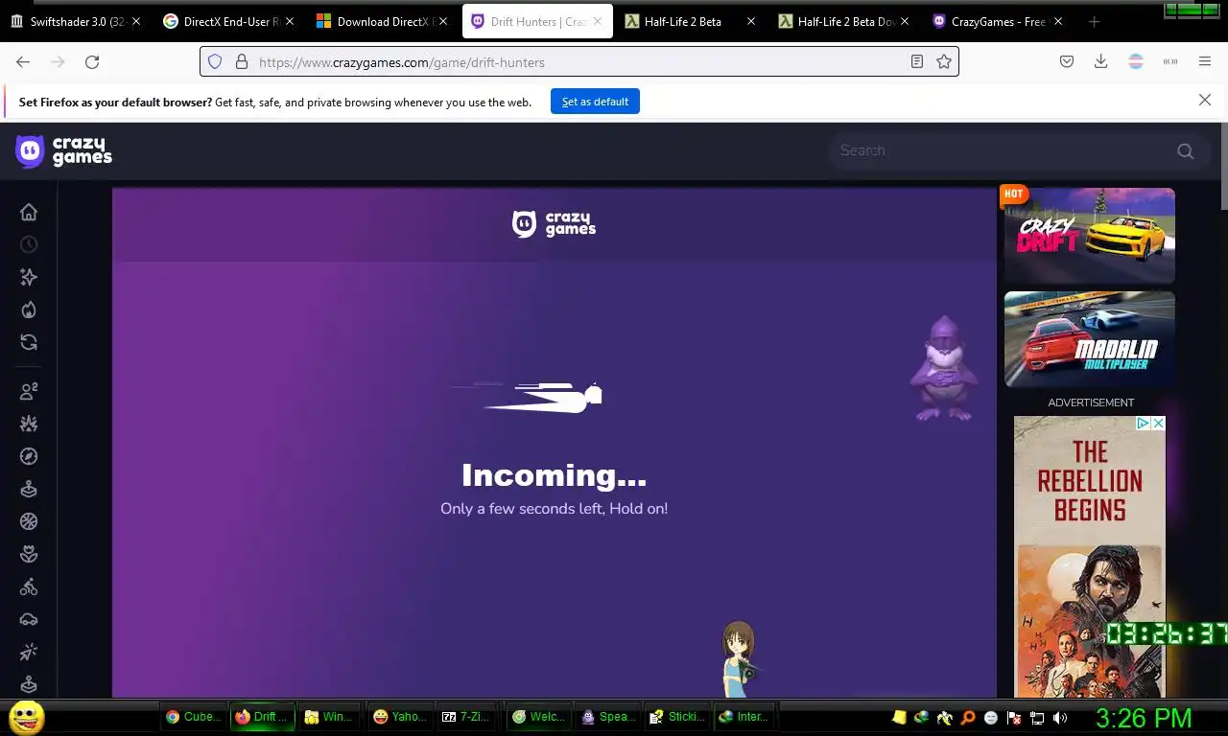This screenshot has height=736, width=1228.
Task: Click the AdChoices triangle icon
Action: (x=1144, y=423)
